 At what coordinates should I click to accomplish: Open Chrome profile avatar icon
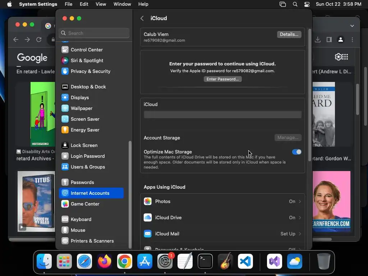pyautogui.click(x=341, y=40)
